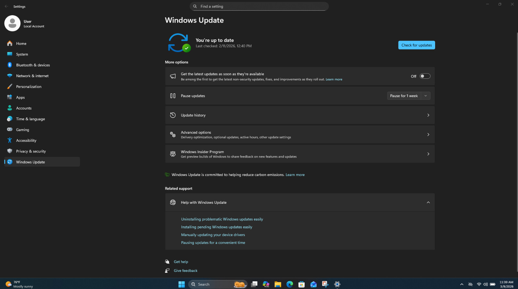Open the weather widget showing 76°F
Image resolution: width=518 pixels, height=289 pixels.
coord(19,284)
